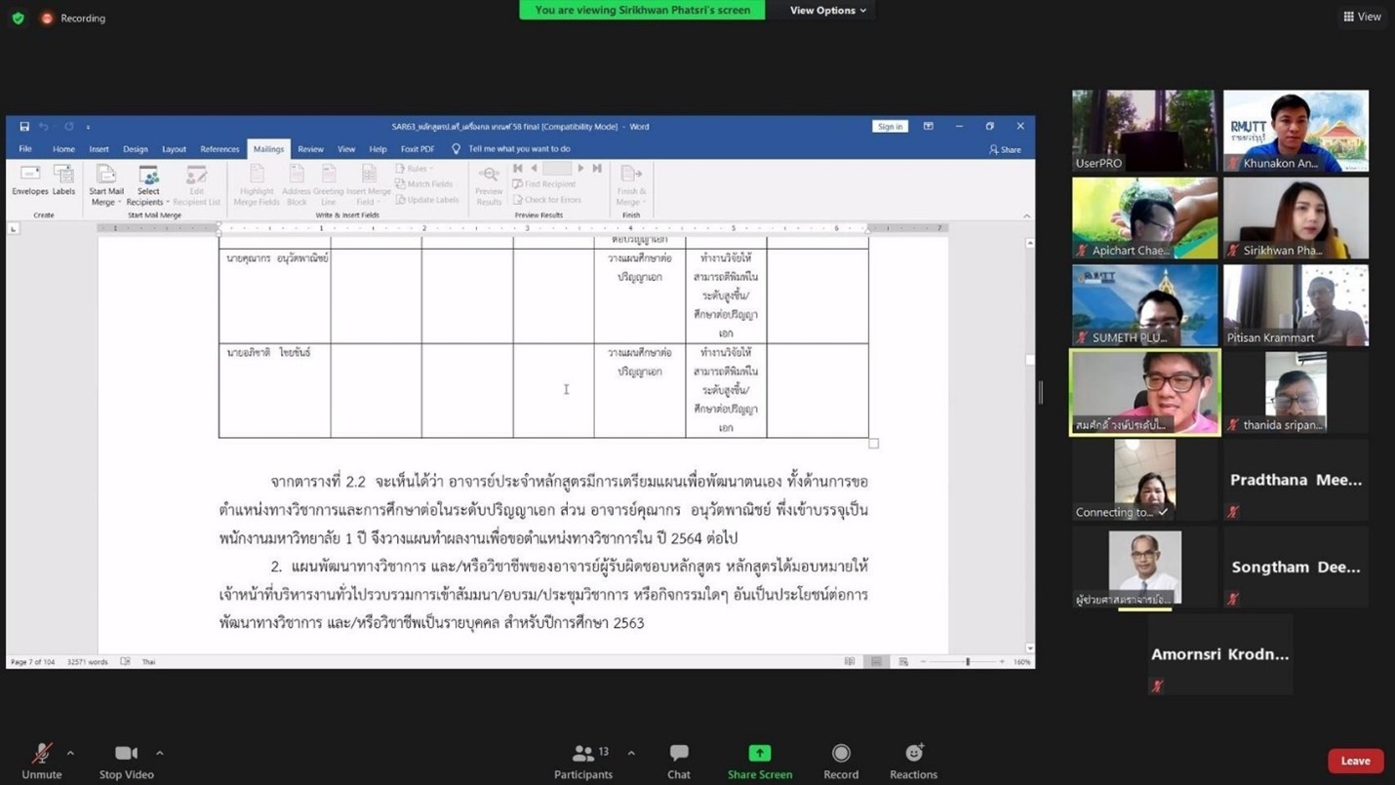1395x785 pixels.
Task: Switch to the Design tab
Action: pos(136,149)
